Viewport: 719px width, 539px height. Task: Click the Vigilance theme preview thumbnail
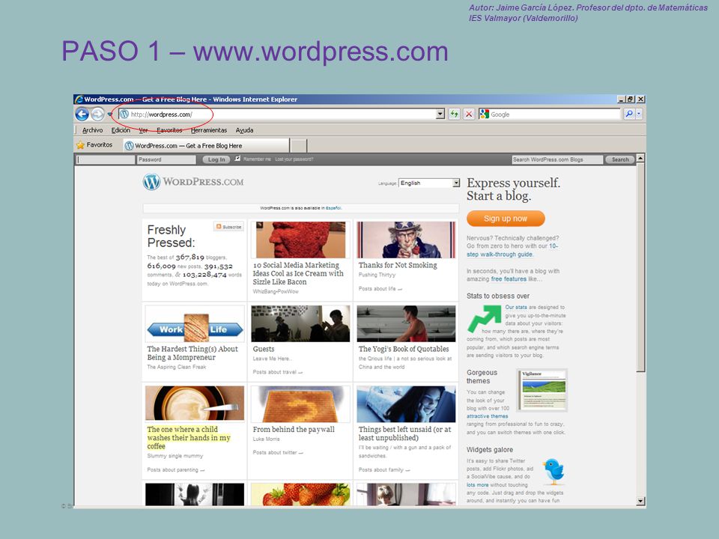tap(542, 390)
